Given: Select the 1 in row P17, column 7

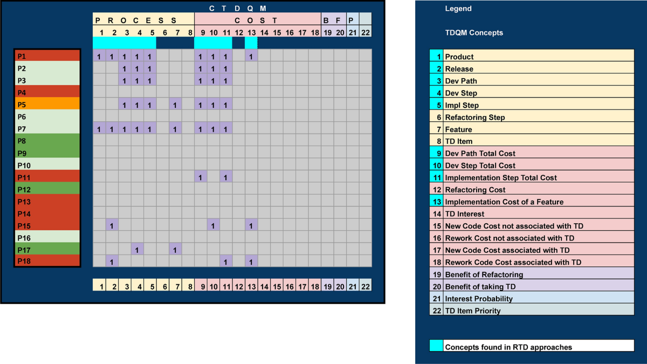Looking at the screenshot, I should (175, 250).
